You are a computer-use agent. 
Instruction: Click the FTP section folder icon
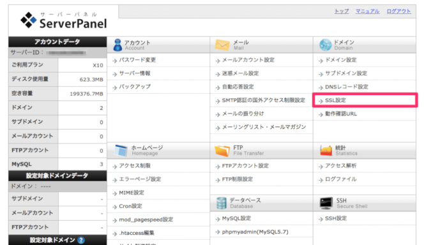point(222,151)
